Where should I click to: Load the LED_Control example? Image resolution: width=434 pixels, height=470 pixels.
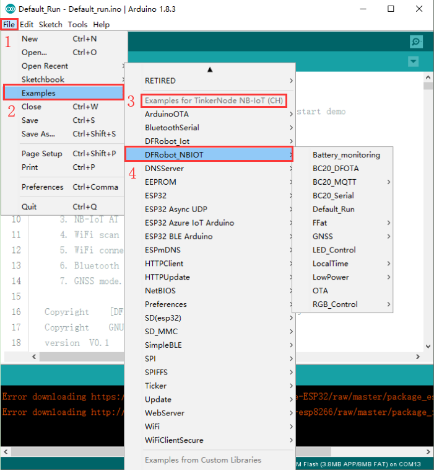[x=342, y=250]
